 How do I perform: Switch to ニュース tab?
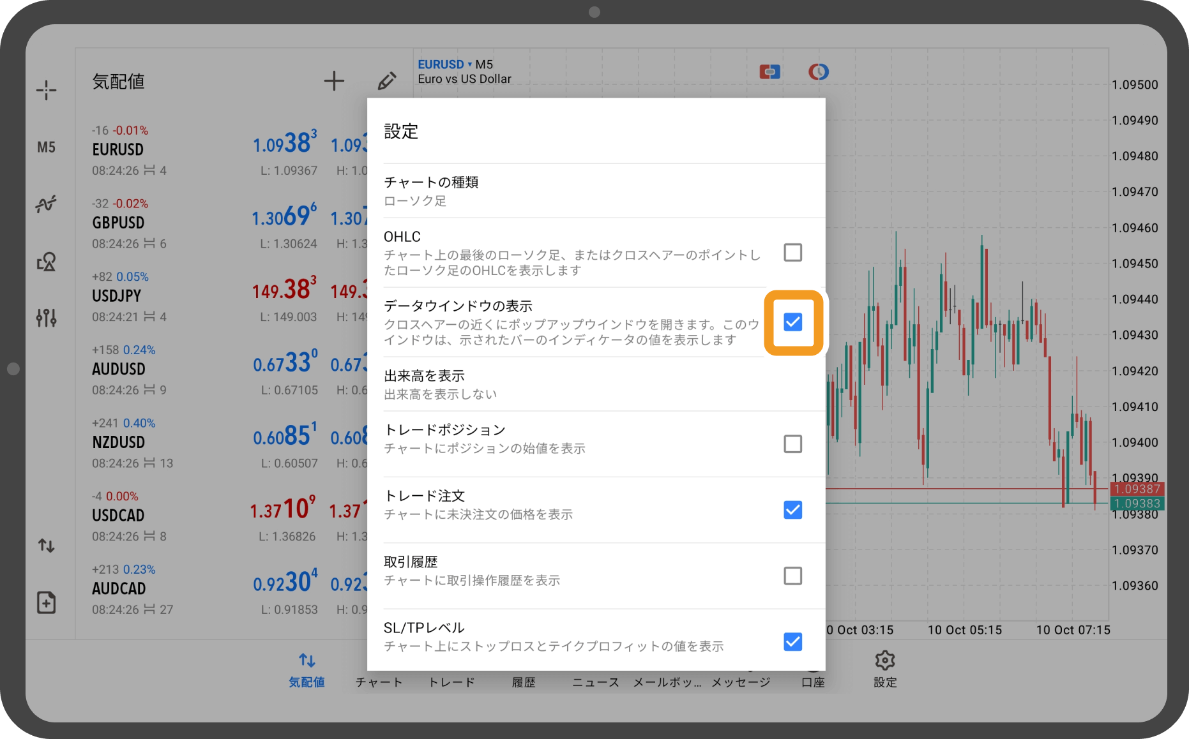[595, 682]
